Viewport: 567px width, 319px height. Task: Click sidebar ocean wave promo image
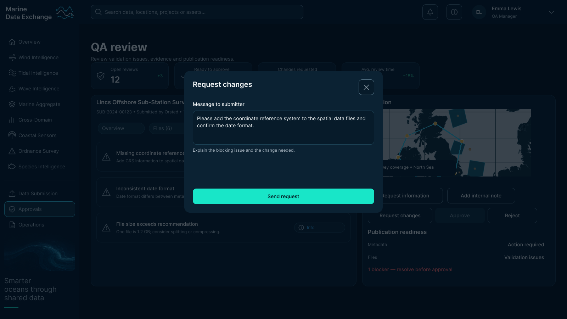point(40,256)
